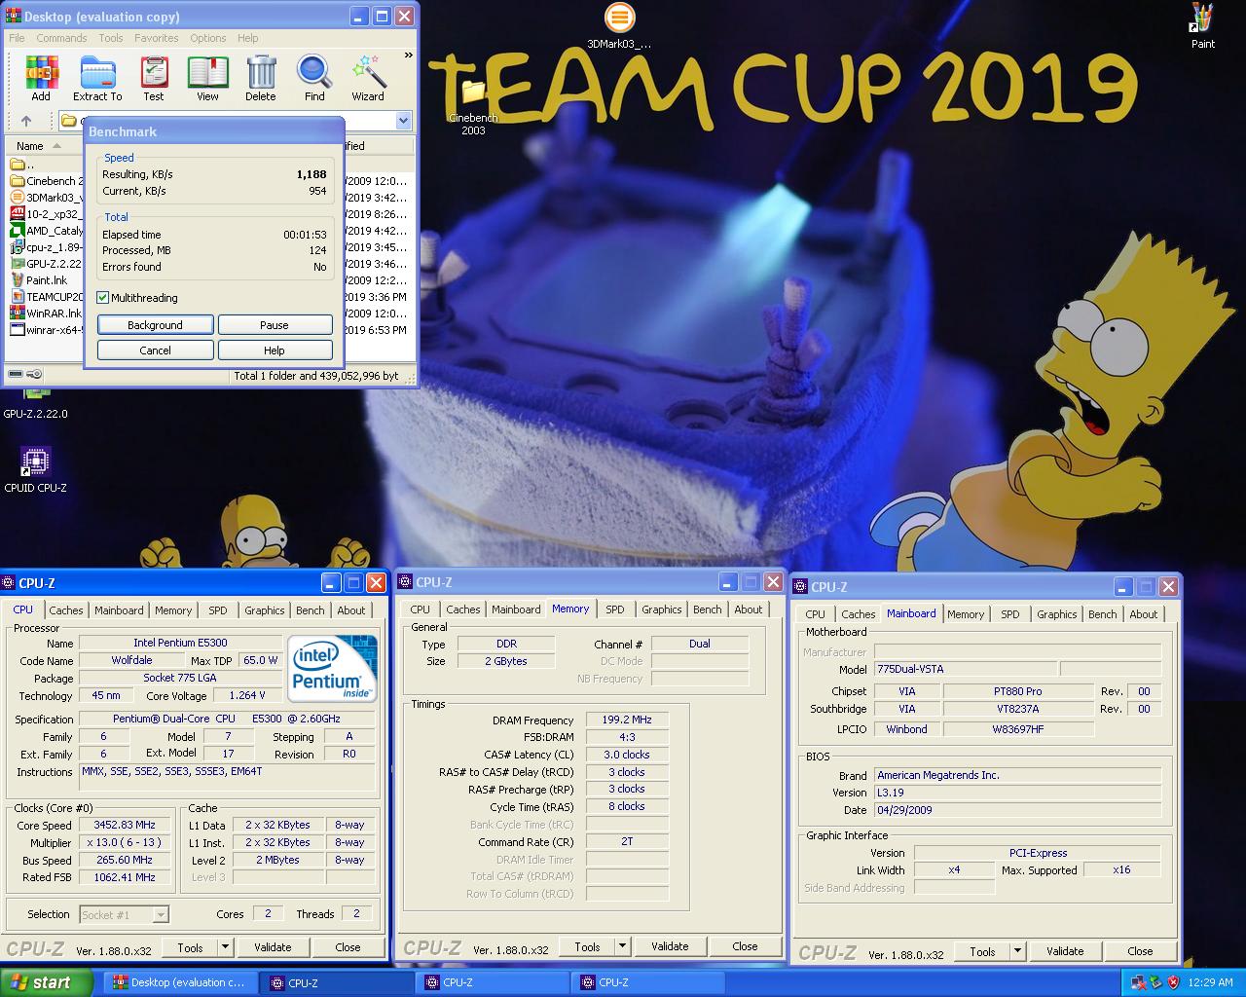Switch to SPD tab in middle CPU-Z
This screenshot has height=997, width=1246.
[615, 609]
